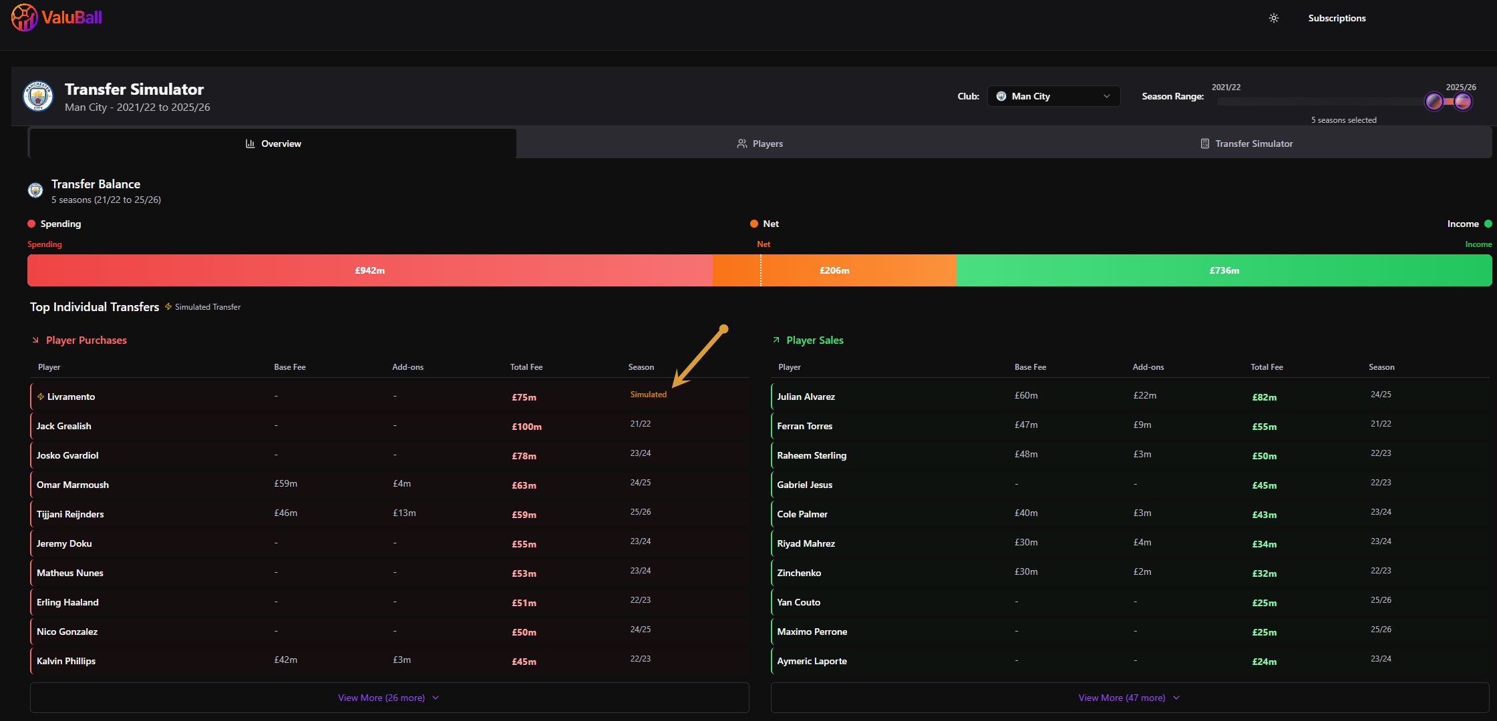Select the Riyad Mahrez sale row
The image size is (1497, 721).
[x=1130, y=543]
